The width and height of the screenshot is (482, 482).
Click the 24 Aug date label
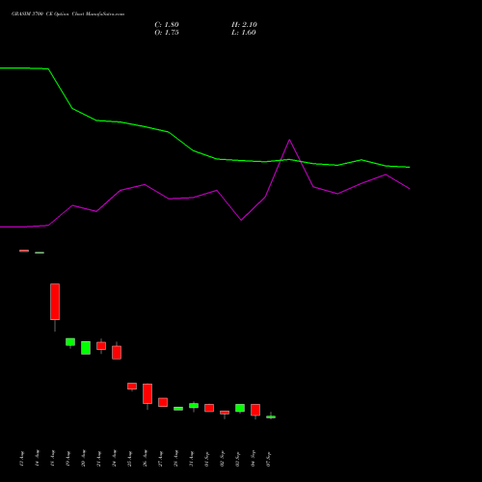click(115, 458)
